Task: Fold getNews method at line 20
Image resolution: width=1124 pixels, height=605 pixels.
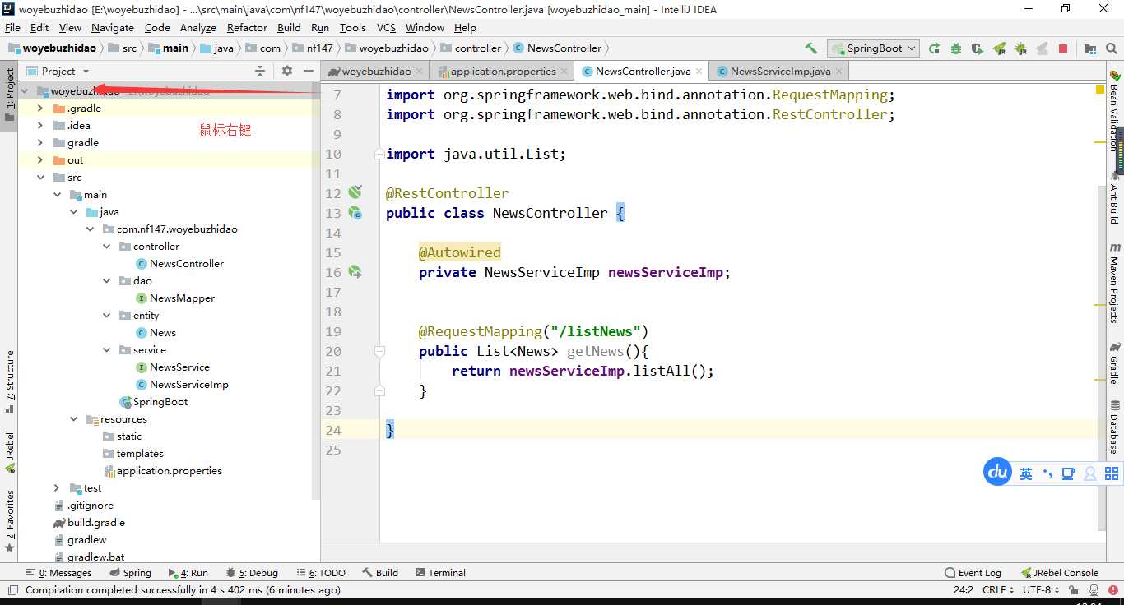Action: point(379,351)
